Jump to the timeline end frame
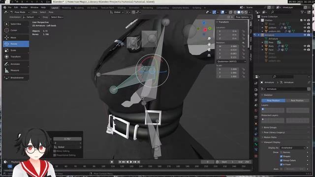 [138, 162]
